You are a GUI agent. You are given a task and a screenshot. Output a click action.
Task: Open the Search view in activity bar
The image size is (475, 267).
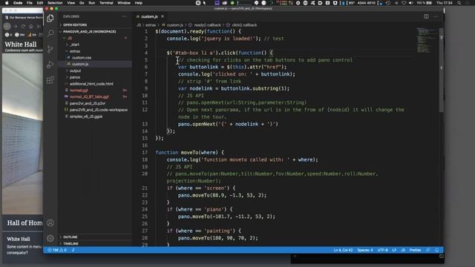click(50, 33)
